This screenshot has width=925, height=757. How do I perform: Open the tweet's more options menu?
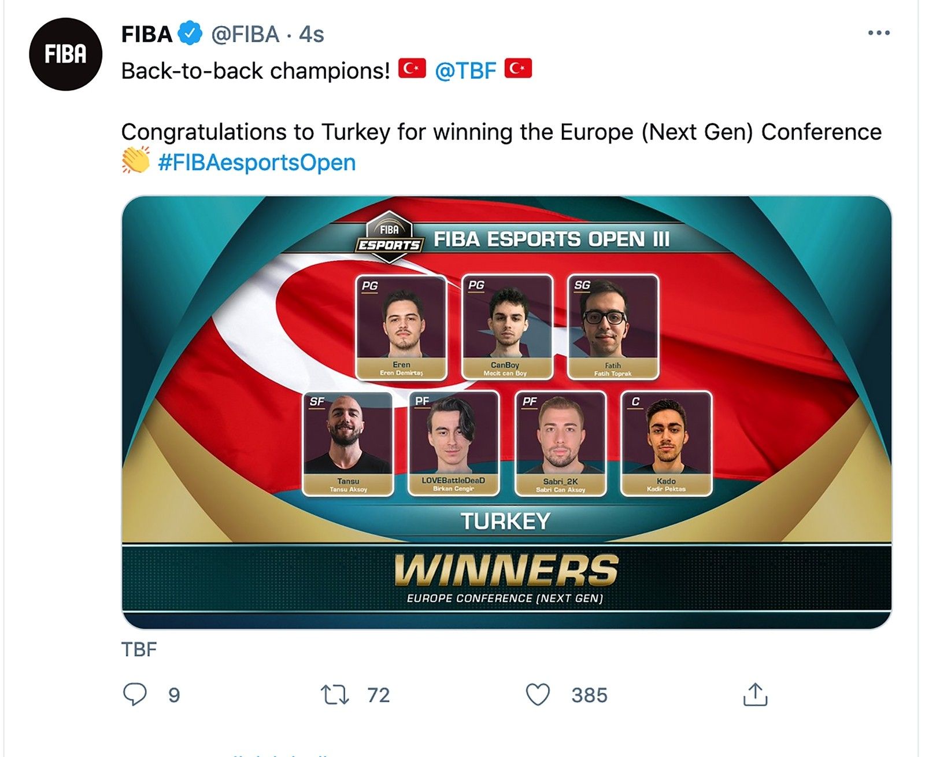point(878,34)
